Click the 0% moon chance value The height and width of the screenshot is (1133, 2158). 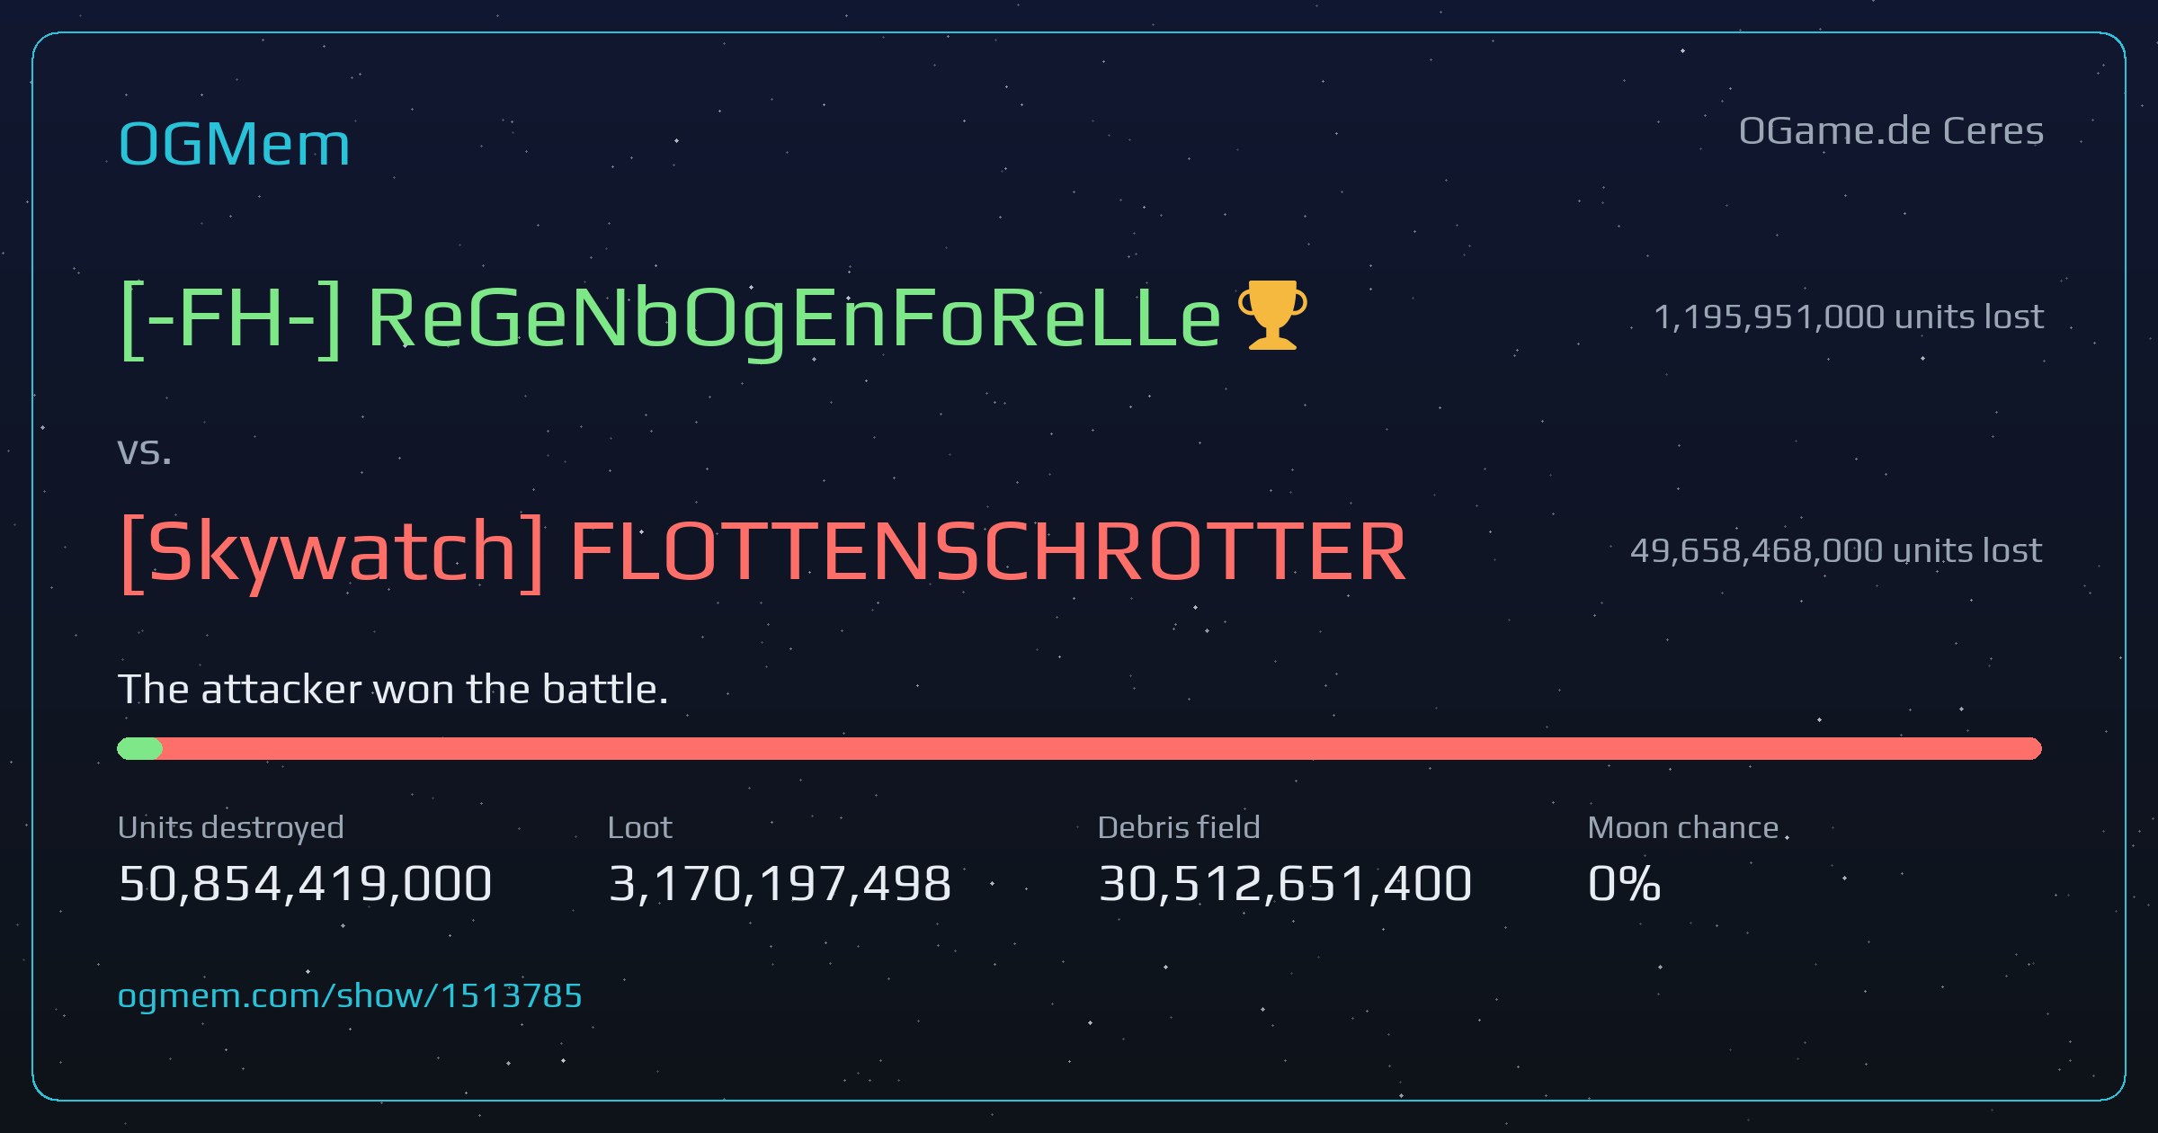click(x=1624, y=883)
